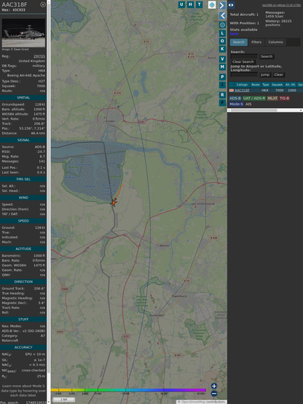
Task: Toggle the T map button
Action: 200,4
